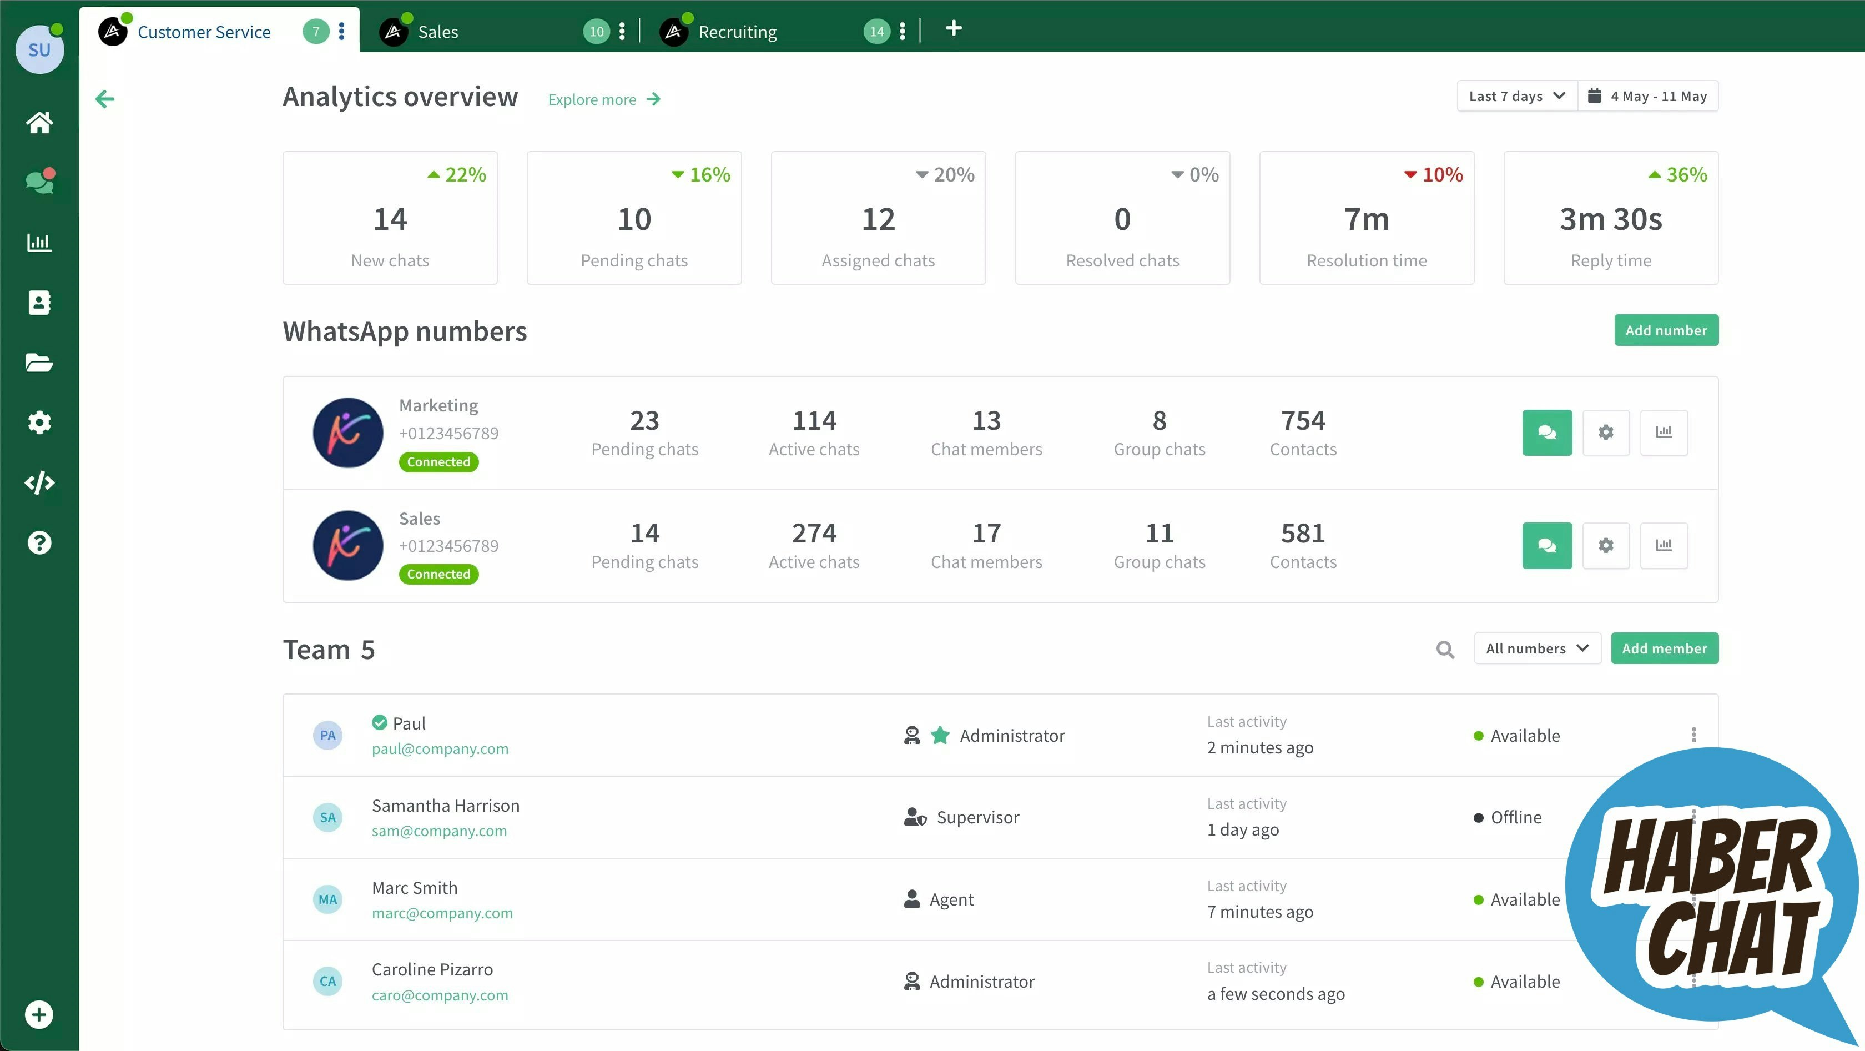This screenshot has width=1865, height=1051.
Task: Open the developer code icon in the sidebar
Action: (x=39, y=482)
